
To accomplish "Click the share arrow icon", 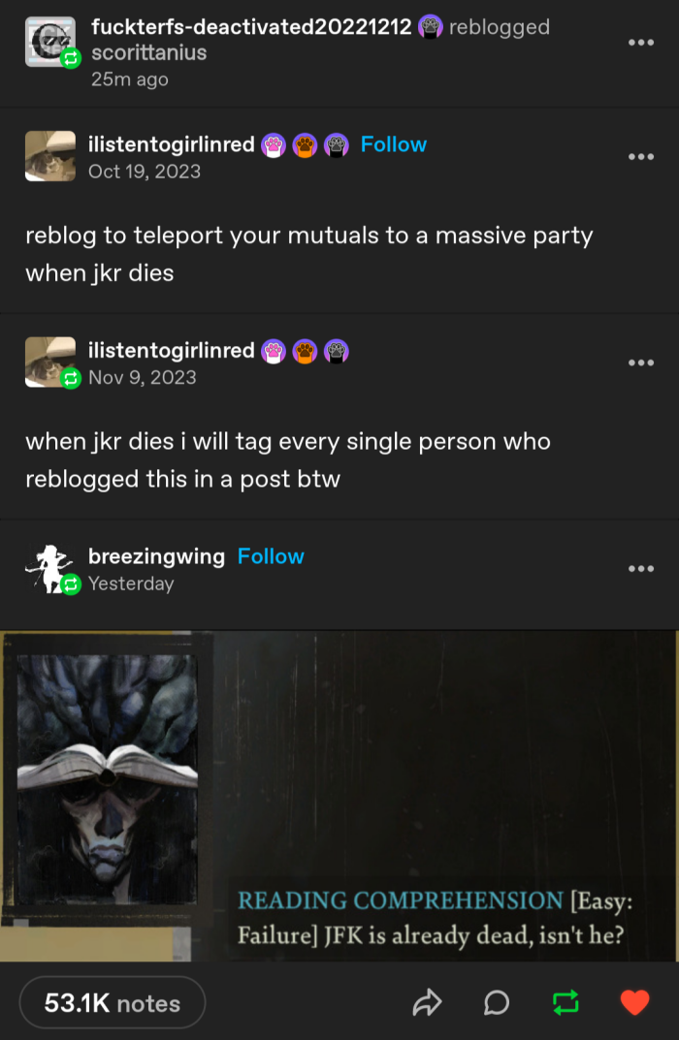I will (427, 1003).
